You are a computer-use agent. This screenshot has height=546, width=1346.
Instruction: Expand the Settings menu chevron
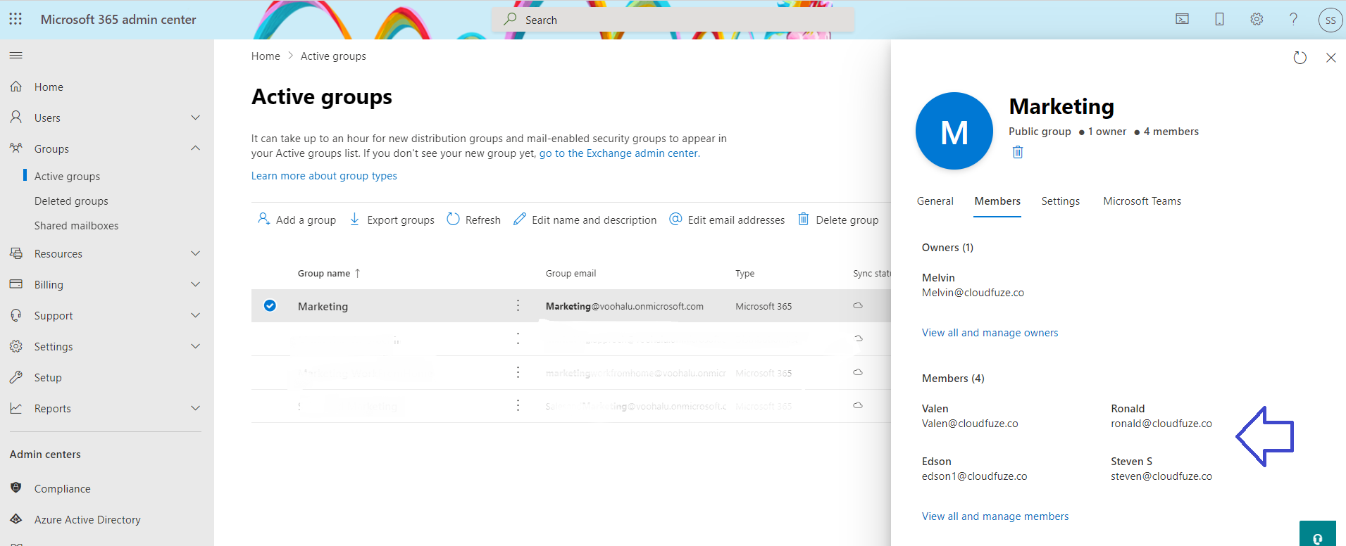196,346
